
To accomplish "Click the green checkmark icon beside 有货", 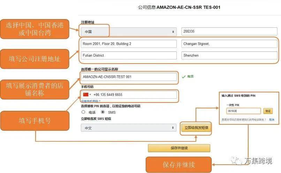I will (x=184, y=77).
